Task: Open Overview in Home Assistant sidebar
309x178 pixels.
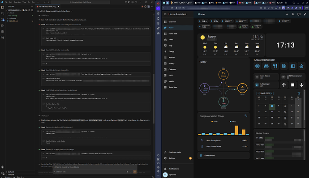Action: (x=178, y=21)
